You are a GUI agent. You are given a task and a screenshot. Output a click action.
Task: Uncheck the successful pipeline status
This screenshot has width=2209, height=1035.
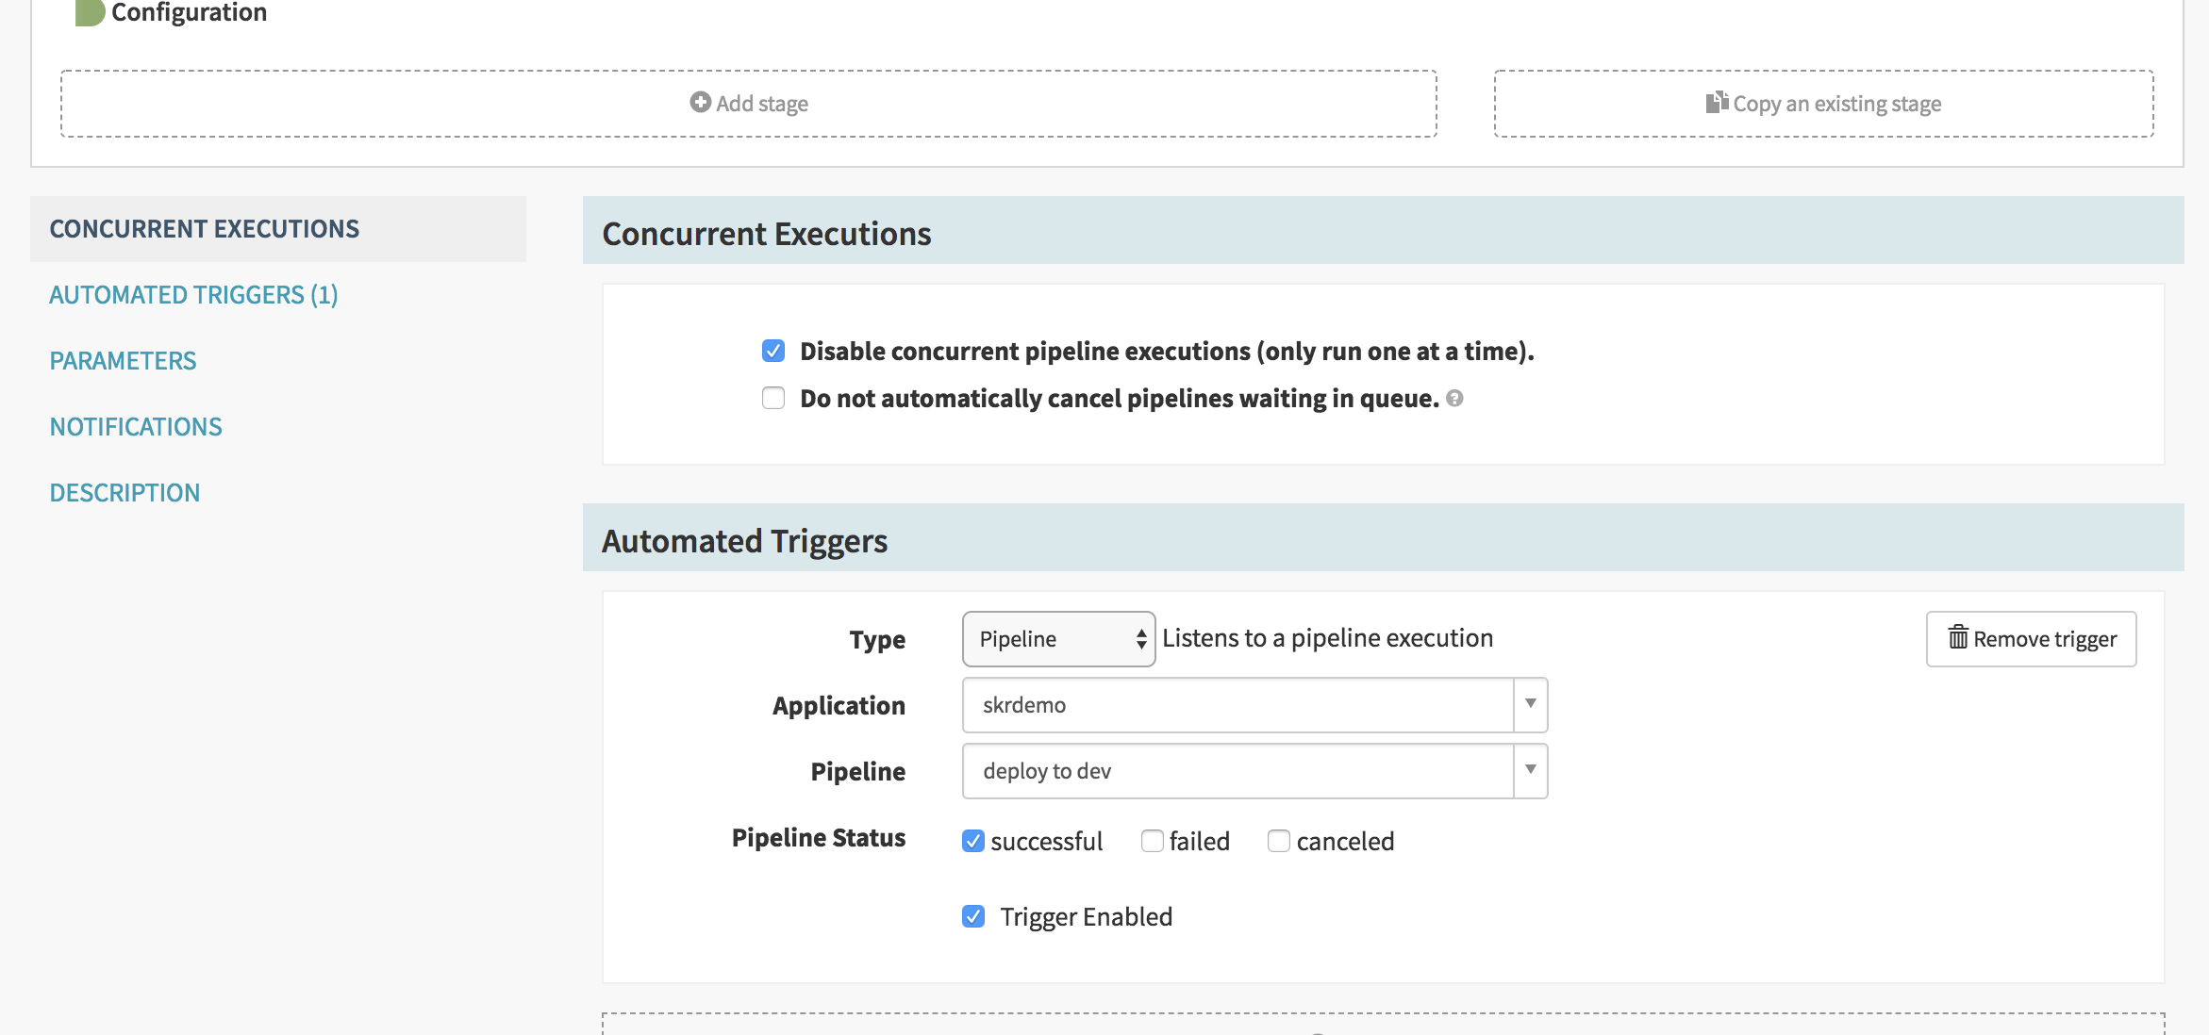click(x=973, y=841)
